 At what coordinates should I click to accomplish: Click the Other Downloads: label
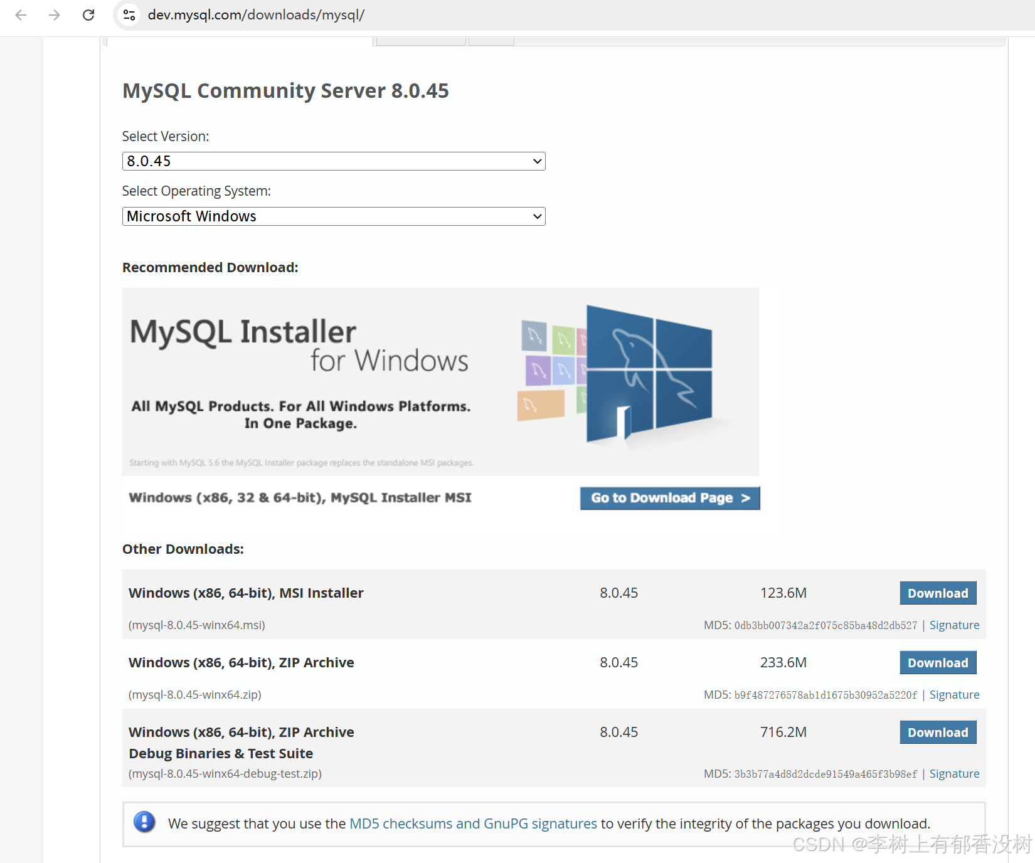coord(183,549)
